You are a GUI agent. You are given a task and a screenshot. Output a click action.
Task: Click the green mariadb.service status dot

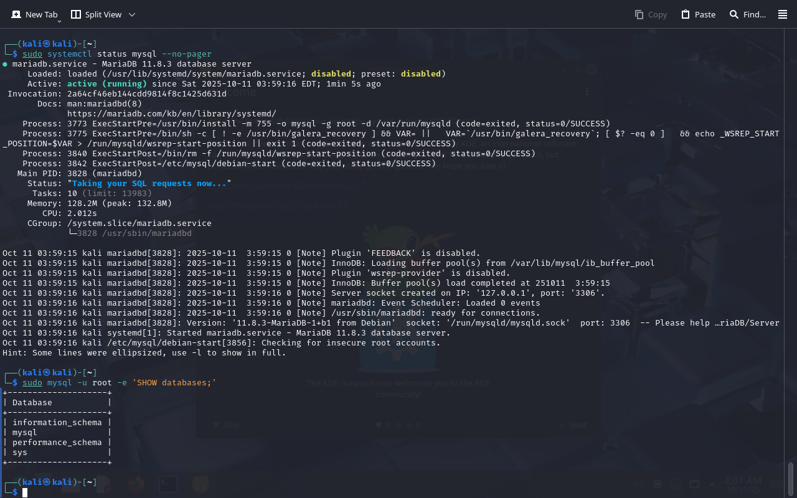5,64
